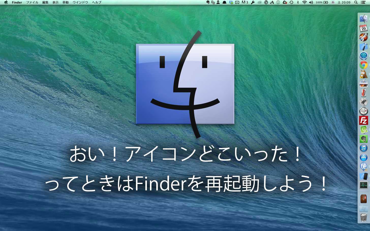The image size is (370, 231).
Task: Launch the silver rocket app in Dock
Action: click(x=363, y=102)
